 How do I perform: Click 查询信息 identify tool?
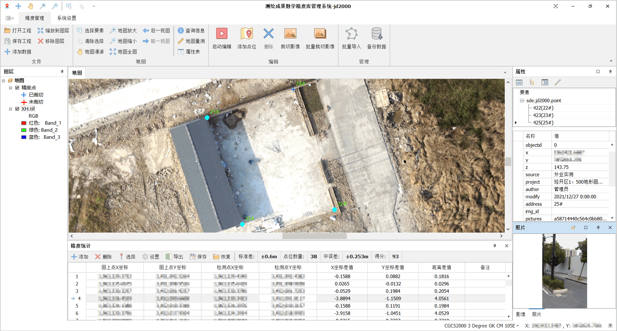[191, 31]
